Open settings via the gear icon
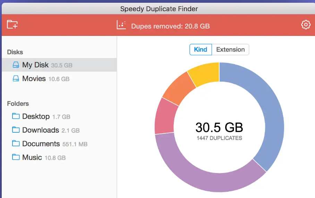315x198 pixels. click(305, 25)
